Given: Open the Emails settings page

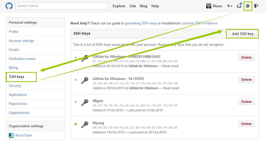Looking at the screenshot, I should [14, 50].
